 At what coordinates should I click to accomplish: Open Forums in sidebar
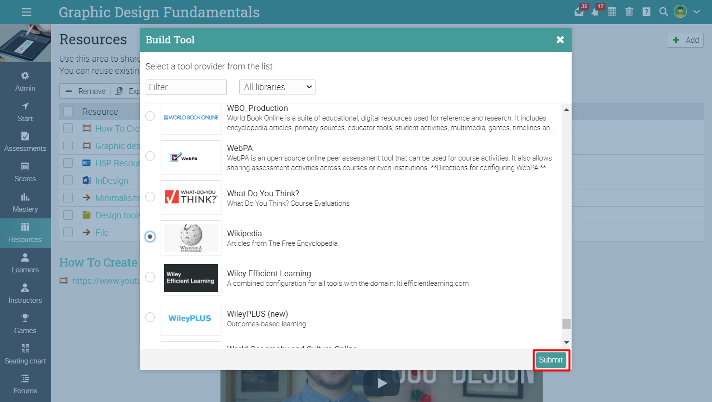pos(25,384)
